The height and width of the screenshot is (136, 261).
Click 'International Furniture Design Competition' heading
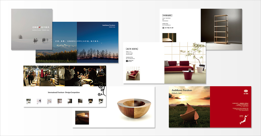pos(64,92)
